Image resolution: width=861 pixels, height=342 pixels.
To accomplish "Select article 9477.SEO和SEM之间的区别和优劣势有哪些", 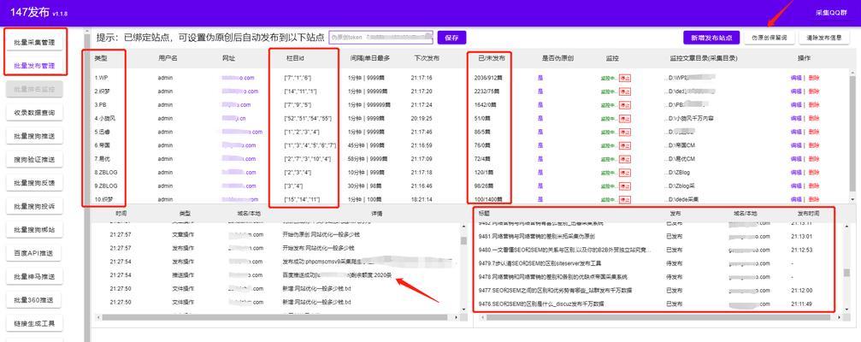I will [x=555, y=291].
